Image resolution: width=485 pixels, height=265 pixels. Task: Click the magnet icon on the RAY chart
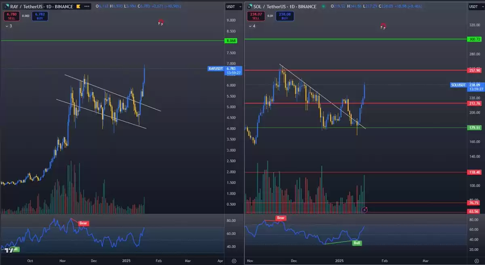pyautogui.click(x=161, y=23)
